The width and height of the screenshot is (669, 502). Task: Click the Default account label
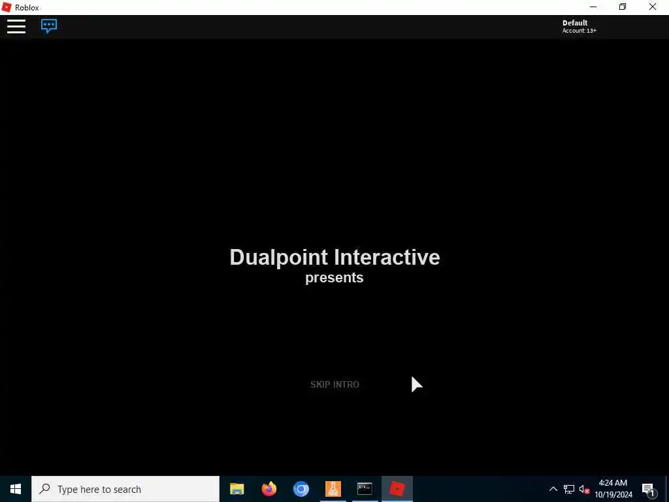(575, 23)
